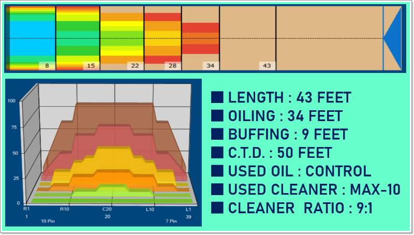414x235 pixels.
Task: Click the square bullet beside USED CLEANER
Action: 217,189
